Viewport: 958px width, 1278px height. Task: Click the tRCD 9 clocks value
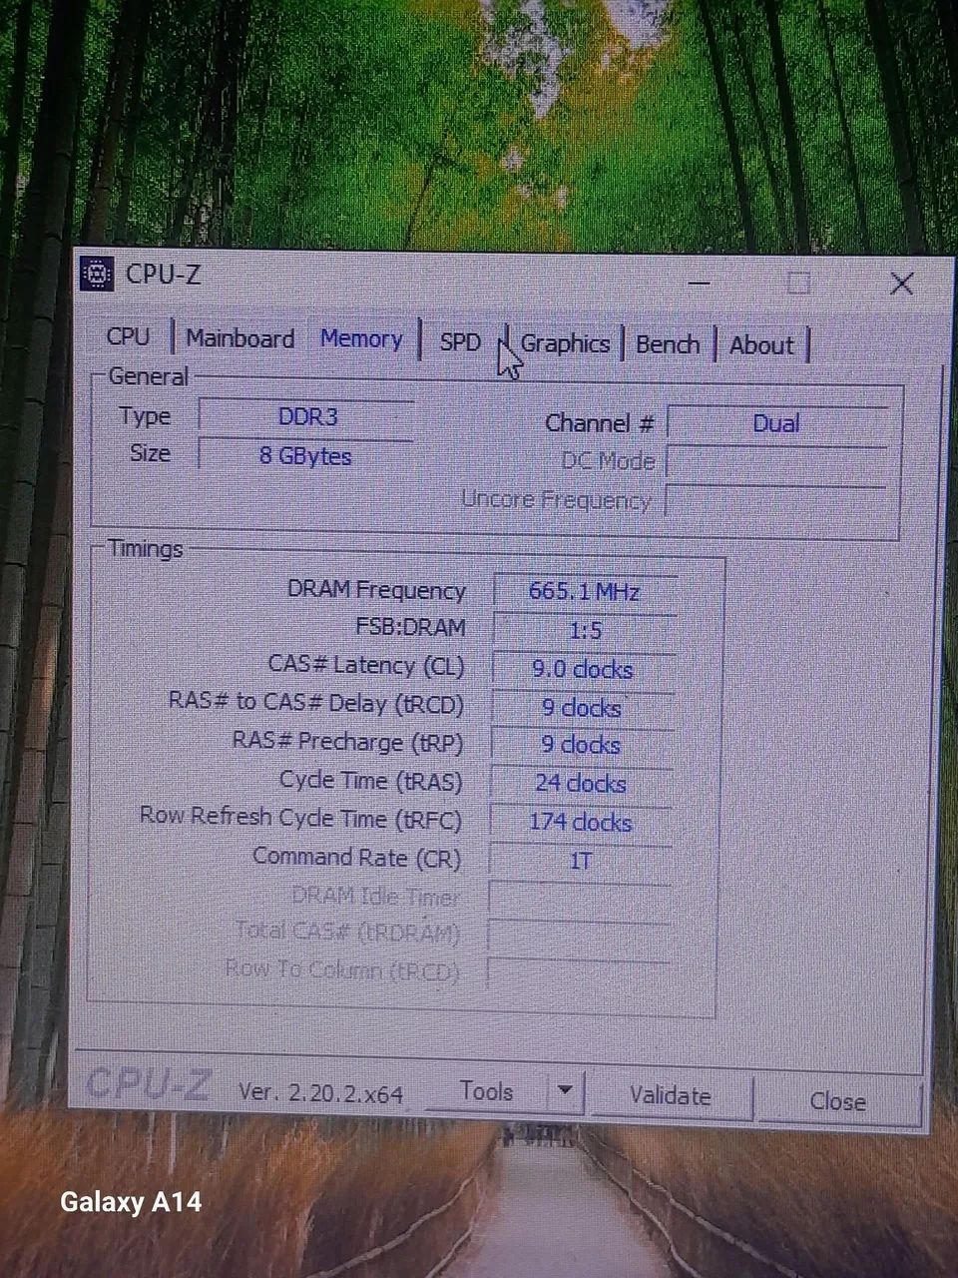[583, 708]
